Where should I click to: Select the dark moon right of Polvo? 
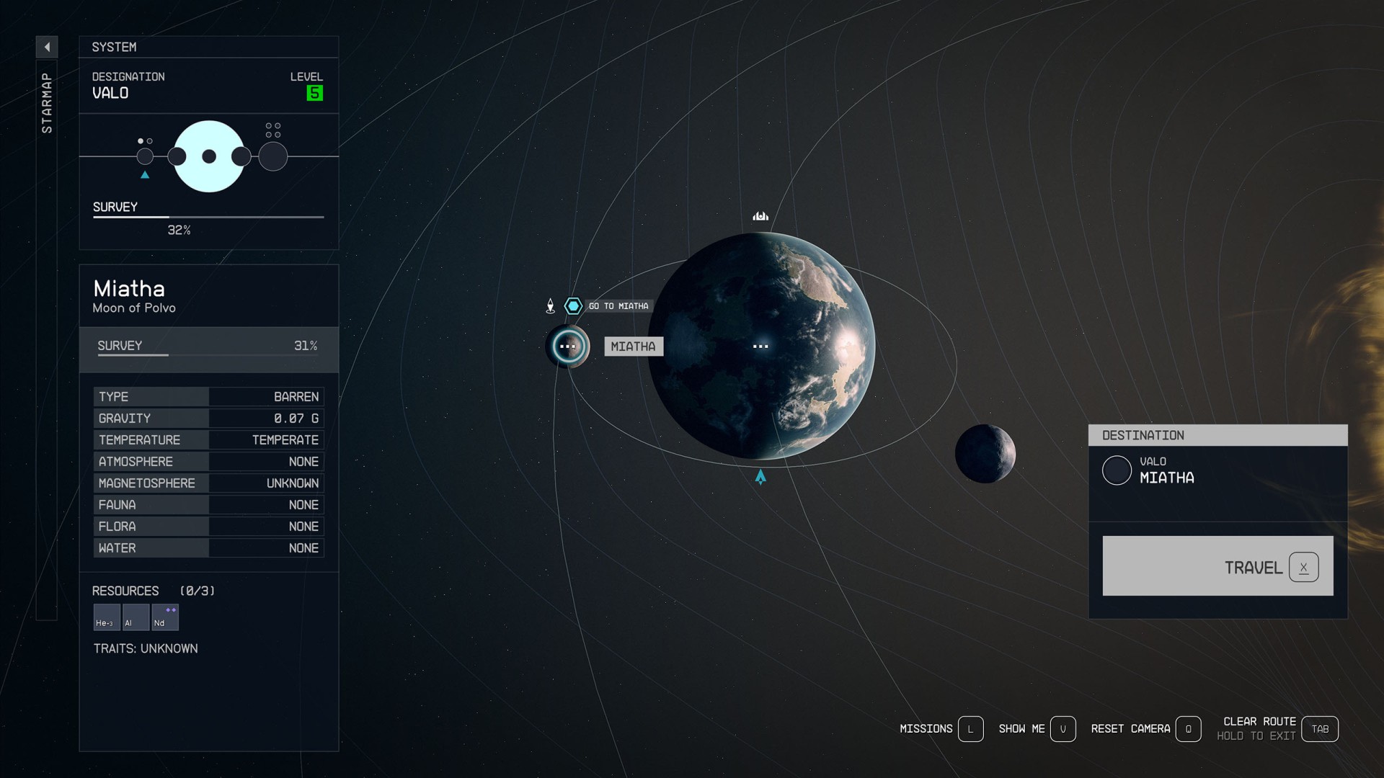coord(985,454)
